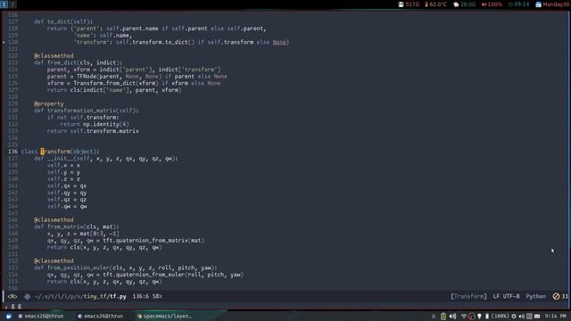Viewport: 571px width, 321px height.
Task: Click the def from_dict(cls, indict) line
Action: 78,62
